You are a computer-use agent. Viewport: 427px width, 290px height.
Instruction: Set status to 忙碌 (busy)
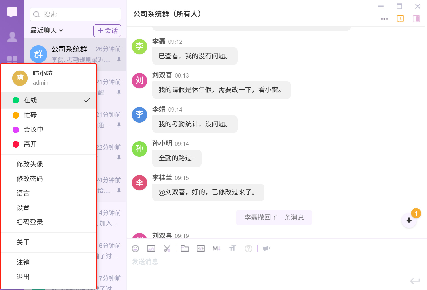click(x=30, y=115)
